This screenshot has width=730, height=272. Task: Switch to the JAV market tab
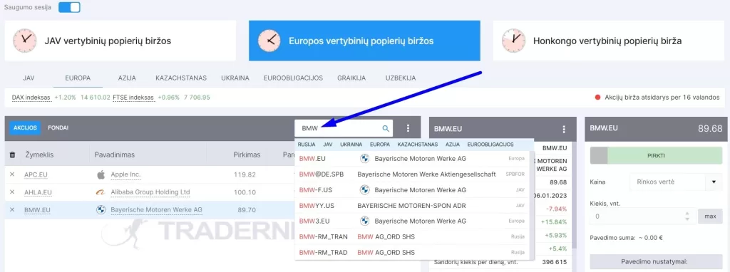(29, 78)
